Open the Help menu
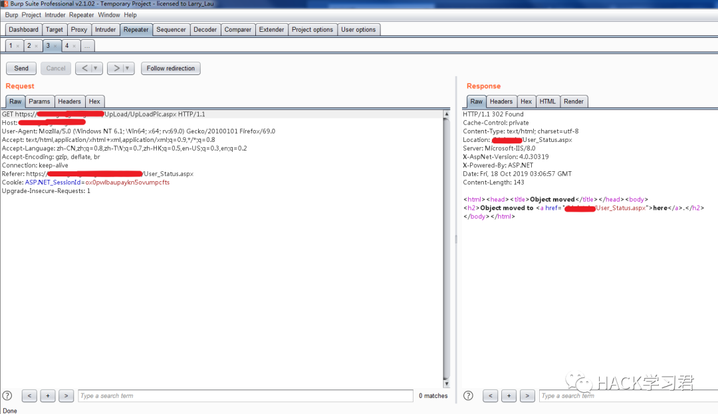This screenshot has height=414, width=718. [130, 15]
